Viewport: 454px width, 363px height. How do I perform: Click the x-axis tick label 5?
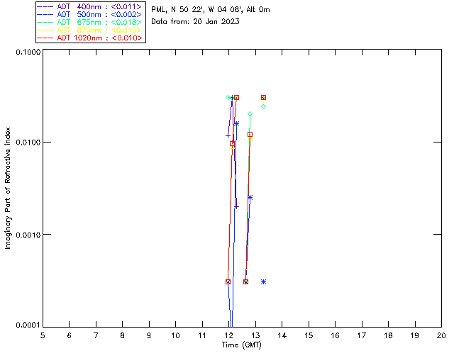pos(43,335)
